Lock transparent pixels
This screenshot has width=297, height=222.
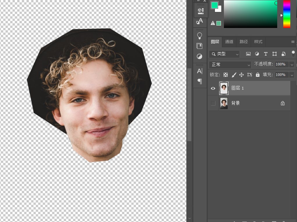tap(226, 75)
